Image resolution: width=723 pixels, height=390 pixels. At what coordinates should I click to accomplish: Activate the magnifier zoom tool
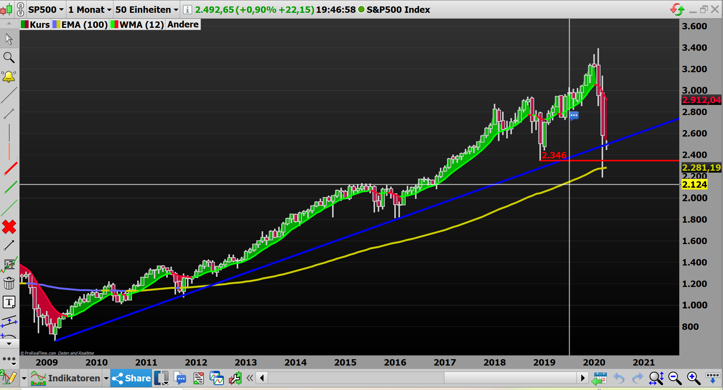point(9,58)
